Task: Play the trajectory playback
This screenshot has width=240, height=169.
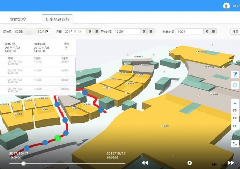Action: [190, 163]
